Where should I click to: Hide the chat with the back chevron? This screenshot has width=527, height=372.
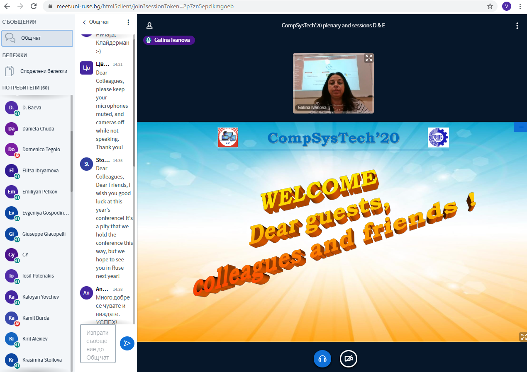(85, 22)
